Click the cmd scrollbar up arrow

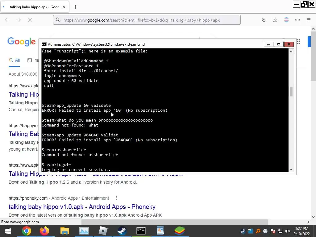[x=291, y=52]
